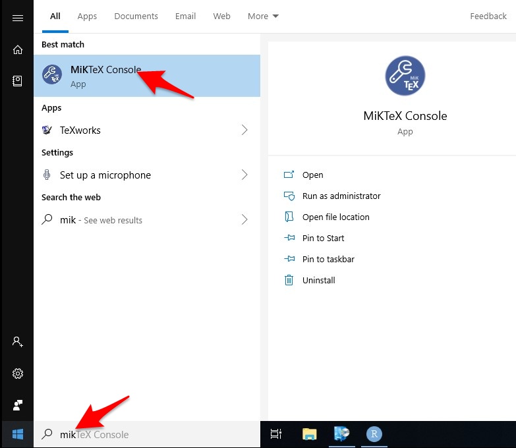
Task: Choose Open file location
Action: 335,217
